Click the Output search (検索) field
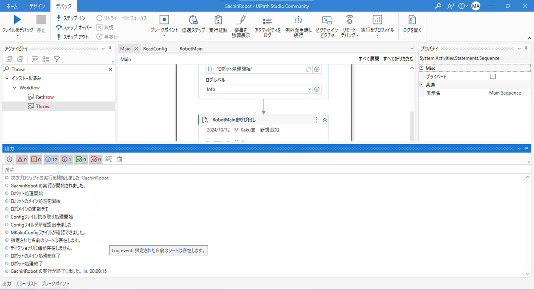 (x=267, y=169)
